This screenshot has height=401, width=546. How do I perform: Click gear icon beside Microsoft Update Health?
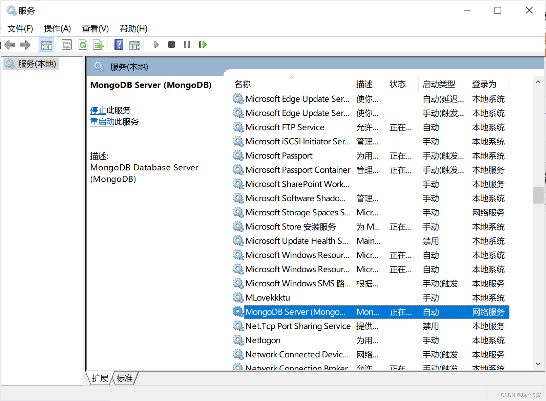pyautogui.click(x=238, y=241)
